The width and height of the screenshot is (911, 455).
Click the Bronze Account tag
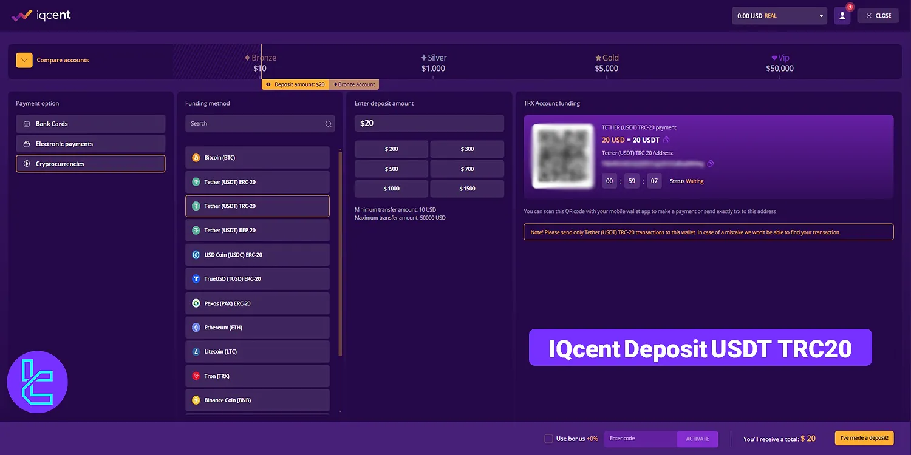[x=354, y=84]
